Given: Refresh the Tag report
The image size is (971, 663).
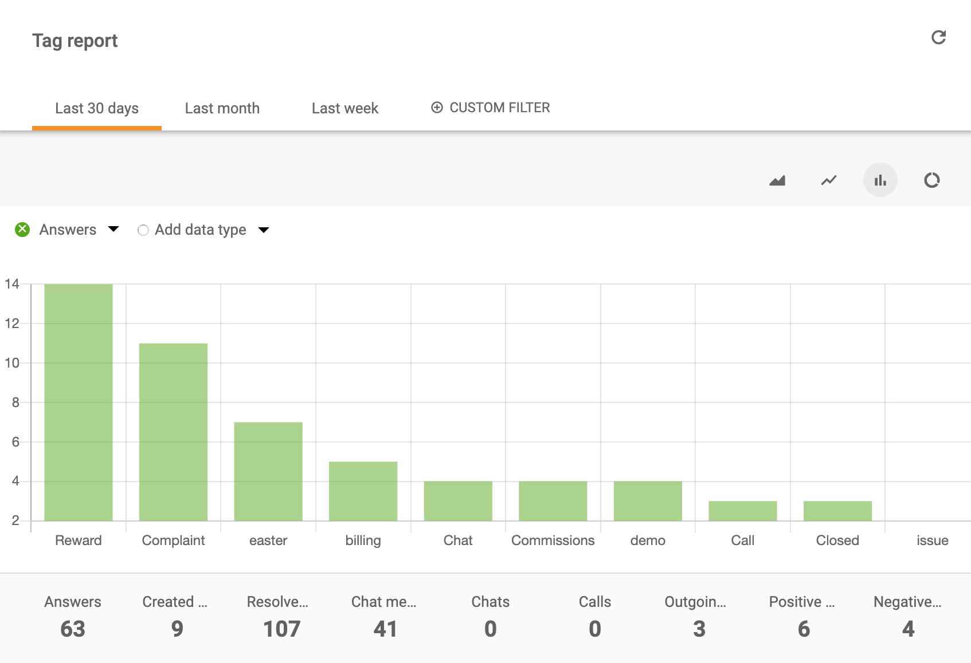Looking at the screenshot, I should [x=938, y=37].
